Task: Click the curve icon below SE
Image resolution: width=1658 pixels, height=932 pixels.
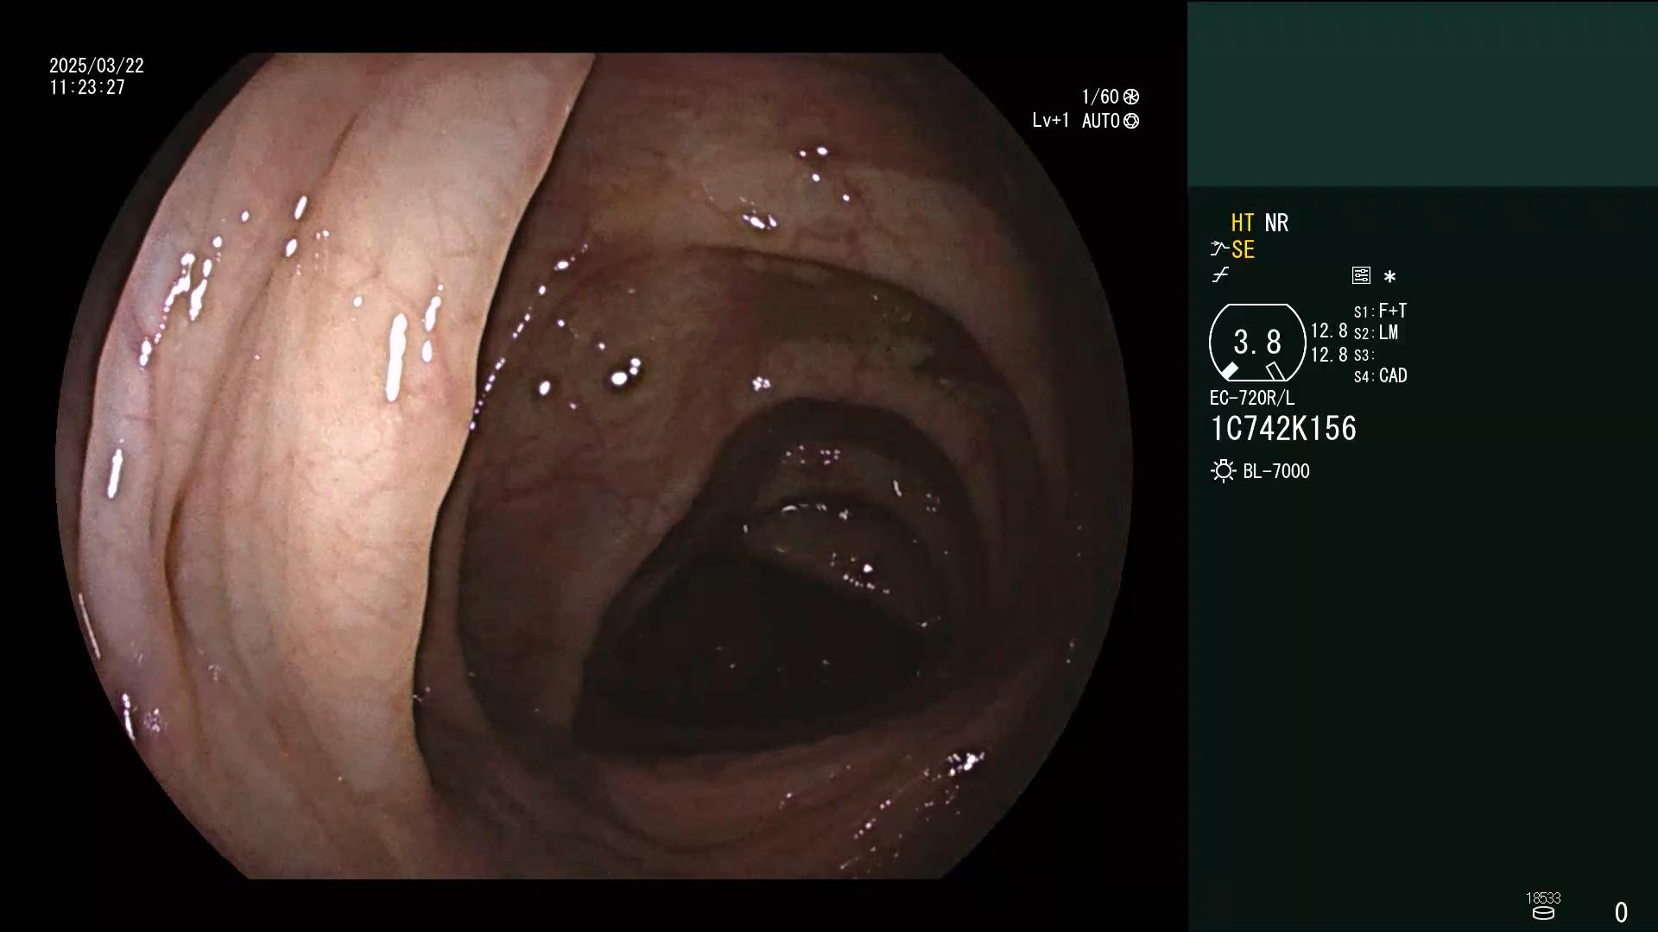Action: tap(1220, 275)
